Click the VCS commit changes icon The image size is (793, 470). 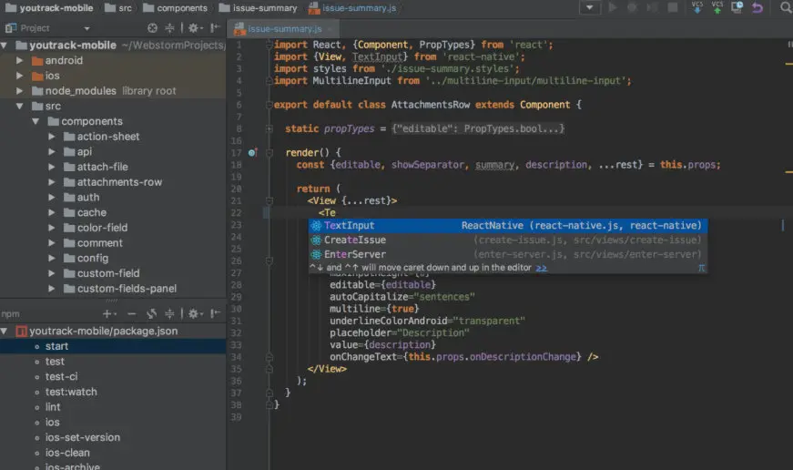717,7
